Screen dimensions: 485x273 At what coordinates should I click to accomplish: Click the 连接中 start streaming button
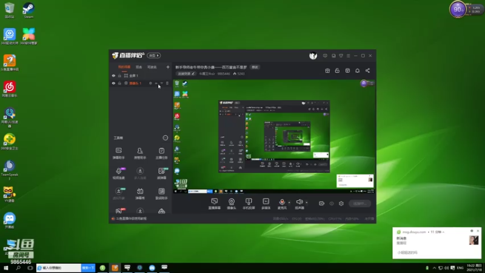360,203
